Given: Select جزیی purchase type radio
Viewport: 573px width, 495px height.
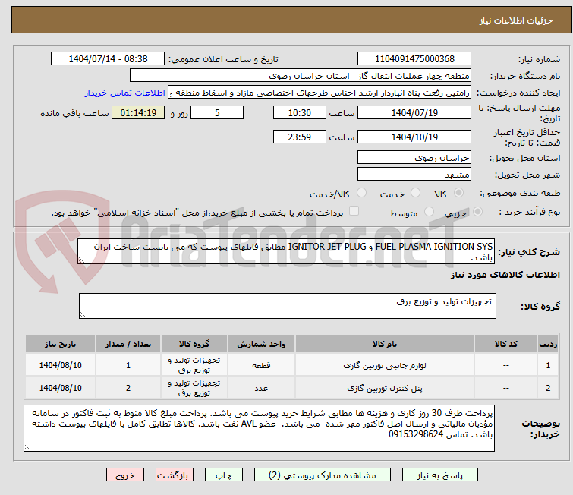Looking at the screenshot, I should tap(475, 213).
